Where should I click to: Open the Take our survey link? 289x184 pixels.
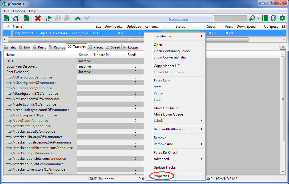[178, 19]
